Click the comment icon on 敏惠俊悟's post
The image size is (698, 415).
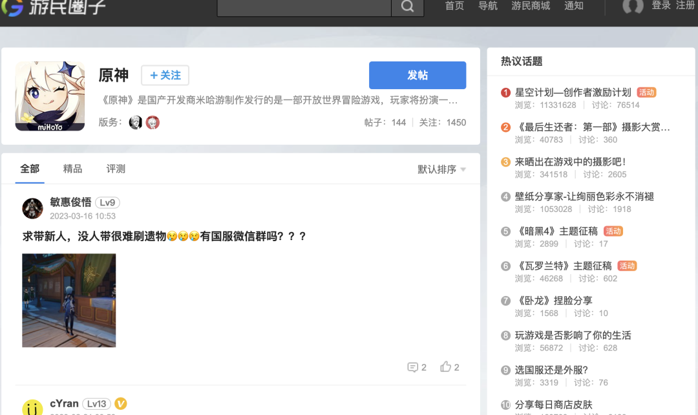tap(412, 367)
